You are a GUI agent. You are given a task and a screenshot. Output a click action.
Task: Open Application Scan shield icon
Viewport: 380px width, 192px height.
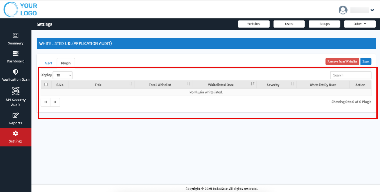pos(15,72)
